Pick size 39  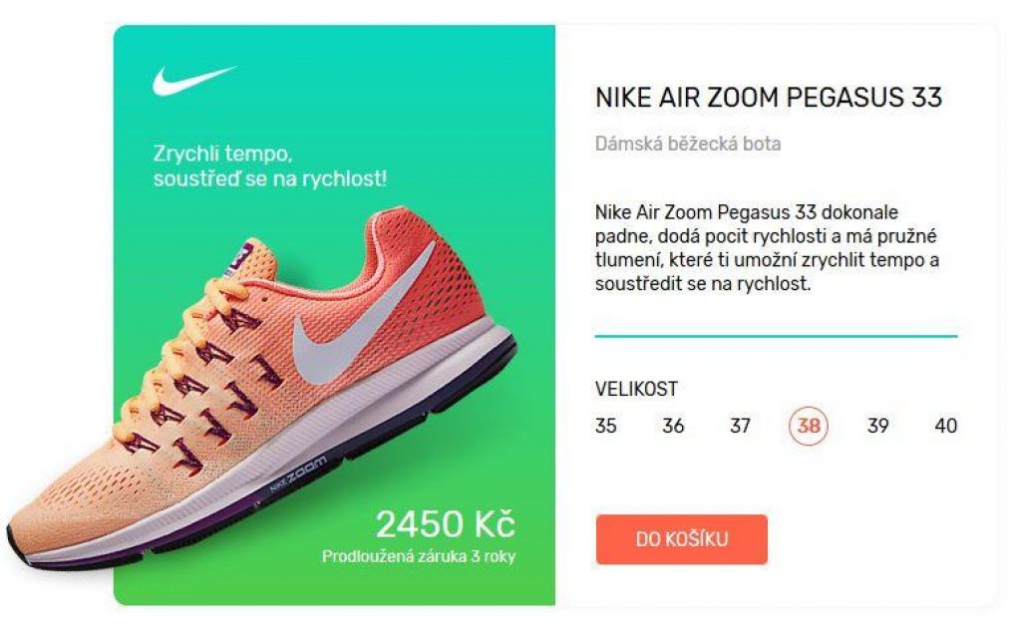click(x=877, y=426)
